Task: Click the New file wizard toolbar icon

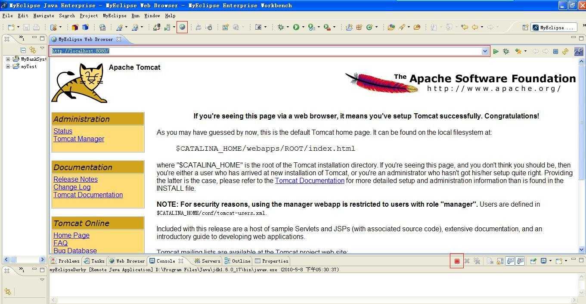Action: point(11,27)
